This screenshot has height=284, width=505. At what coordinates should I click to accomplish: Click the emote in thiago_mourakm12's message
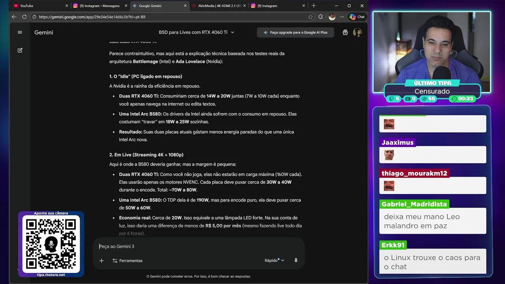coord(389,186)
